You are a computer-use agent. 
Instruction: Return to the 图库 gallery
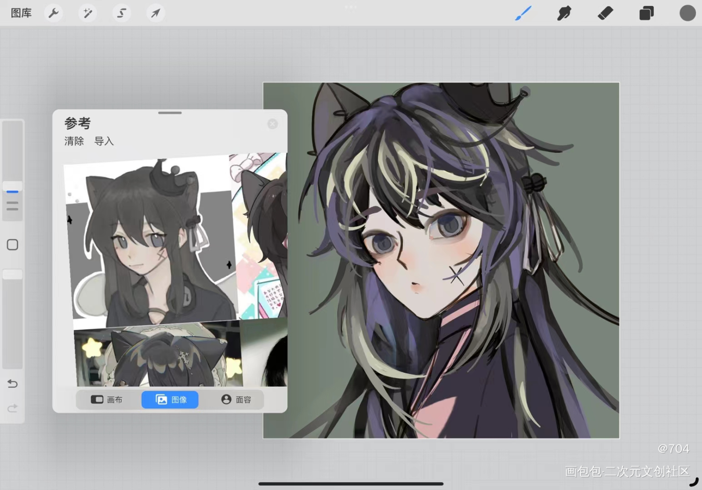(21, 13)
